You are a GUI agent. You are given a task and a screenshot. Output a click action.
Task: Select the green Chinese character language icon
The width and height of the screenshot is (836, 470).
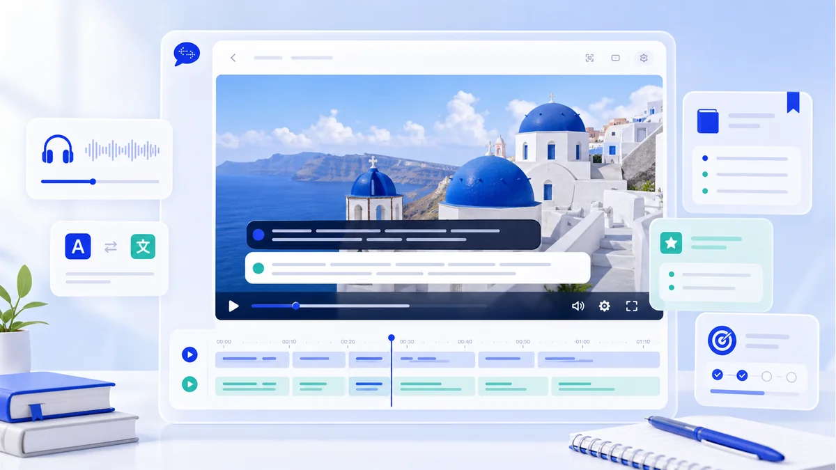click(143, 246)
